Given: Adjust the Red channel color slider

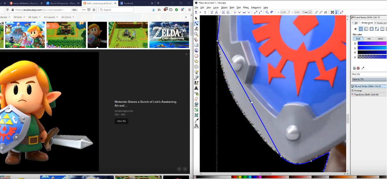Looking at the screenshot, I should point(372,43).
